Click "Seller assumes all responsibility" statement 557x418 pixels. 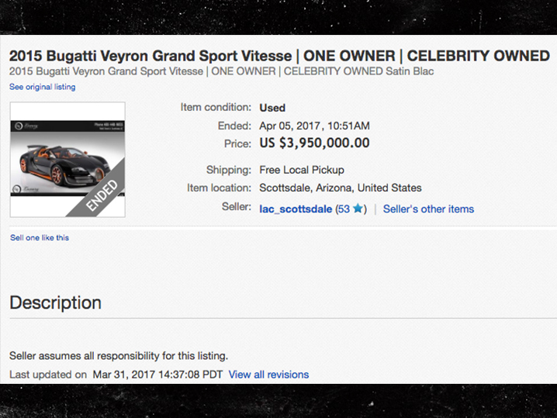tap(119, 356)
